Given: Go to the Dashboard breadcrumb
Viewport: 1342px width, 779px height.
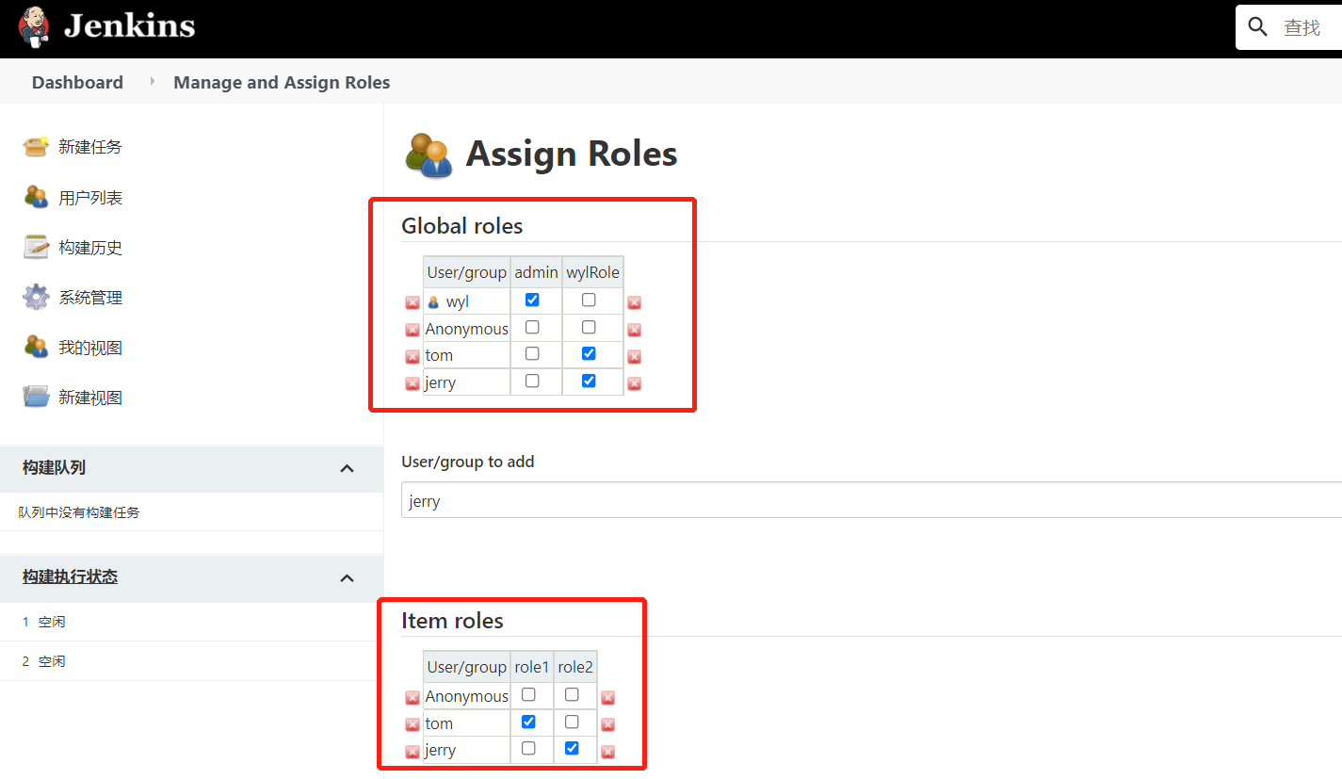Looking at the screenshot, I should coord(77,83).
